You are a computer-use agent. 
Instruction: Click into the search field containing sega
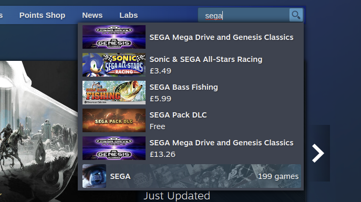(x=244, y=15)
